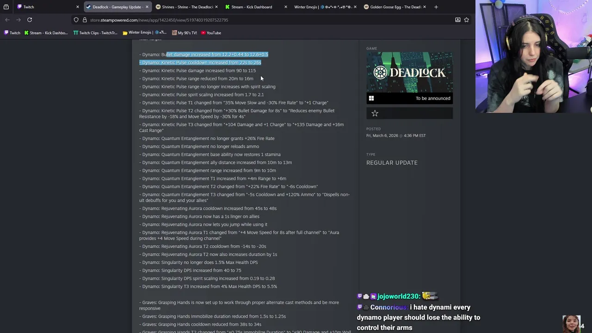Click Connorious username in chat overlay

point(388,308)
